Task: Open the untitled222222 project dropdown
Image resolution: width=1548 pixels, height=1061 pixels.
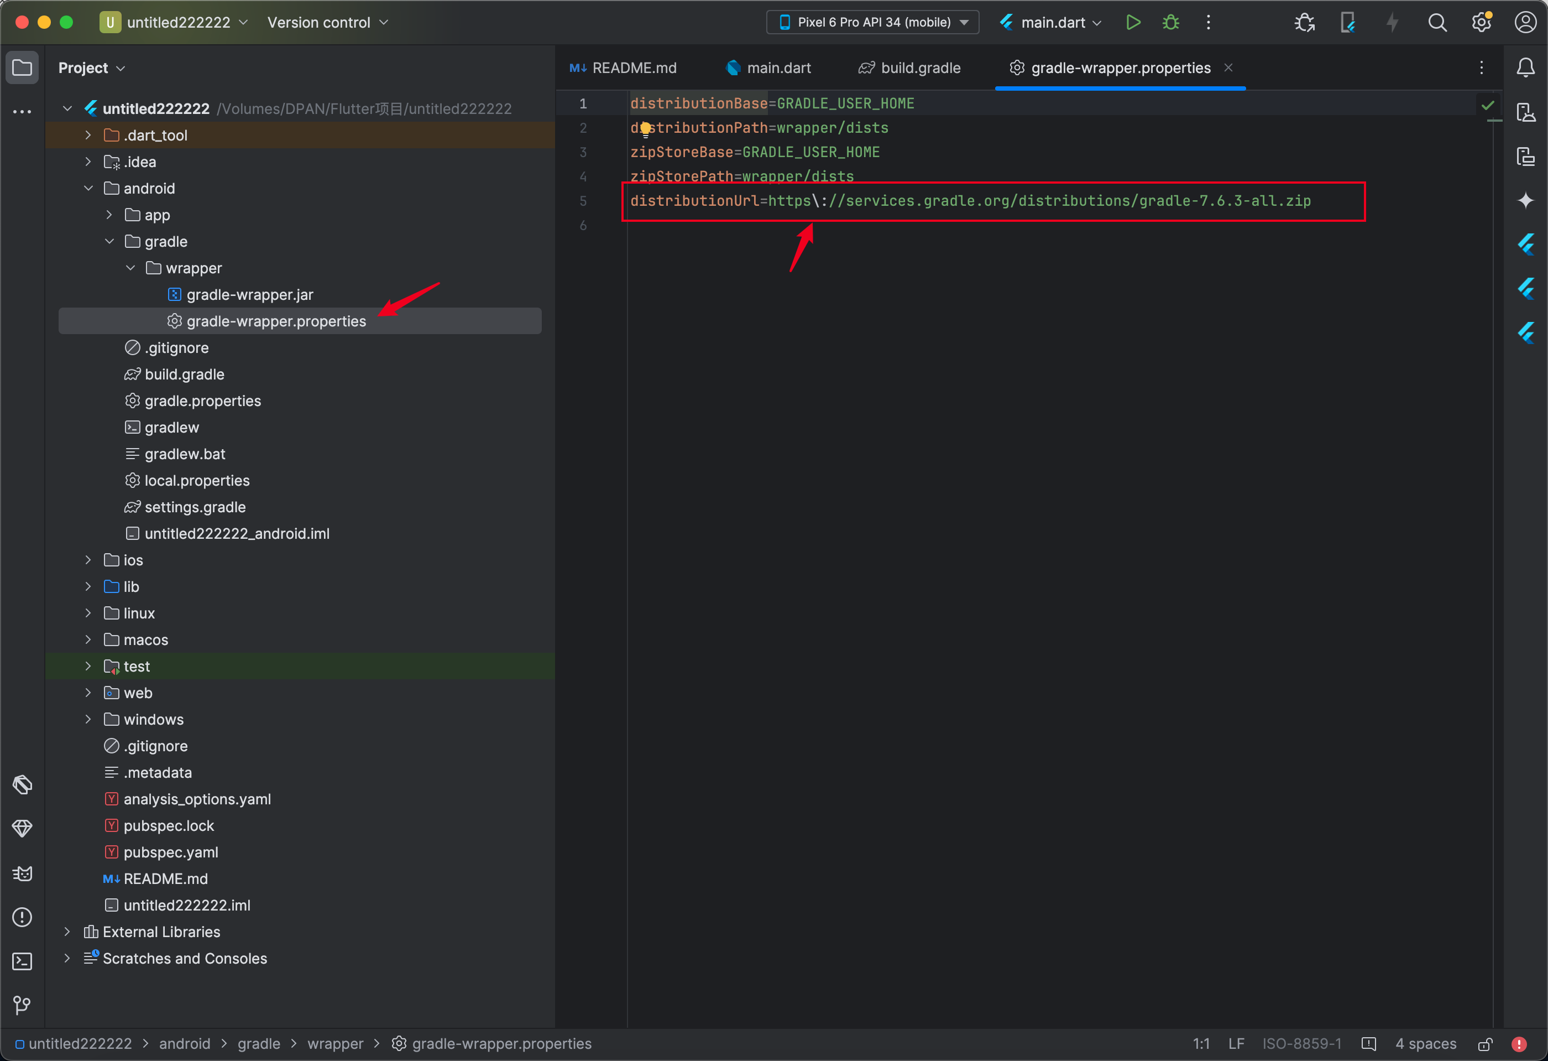Action: (175, 22)
